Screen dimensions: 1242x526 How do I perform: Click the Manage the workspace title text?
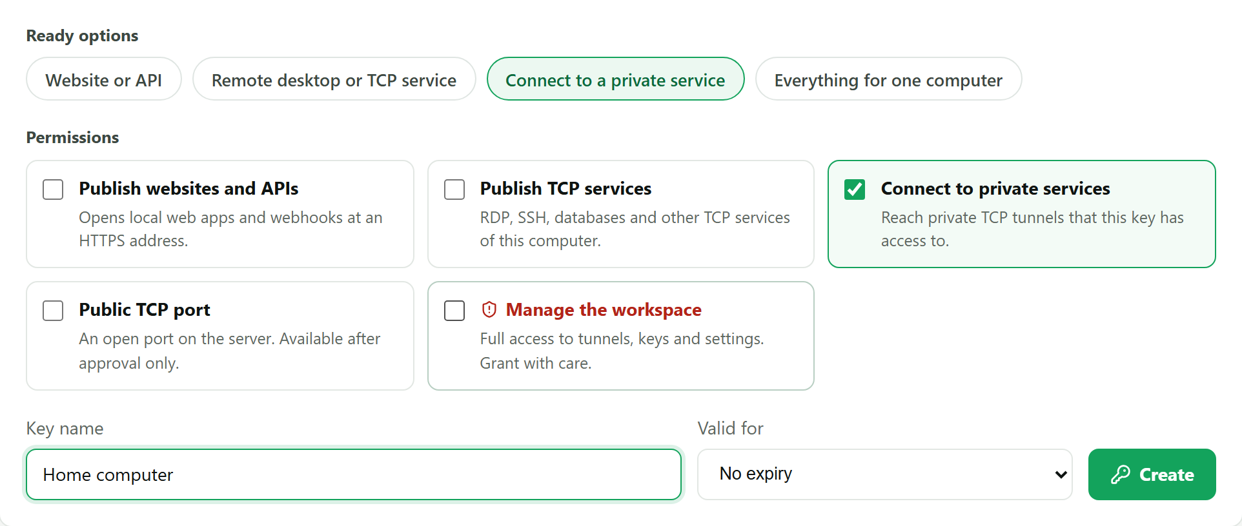pos(604,310)
